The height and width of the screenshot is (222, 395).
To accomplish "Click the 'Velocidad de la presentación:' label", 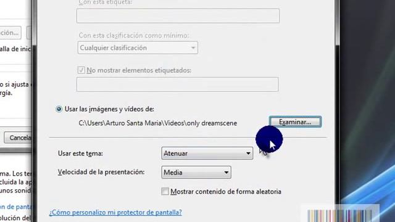I will click(101, 172).
